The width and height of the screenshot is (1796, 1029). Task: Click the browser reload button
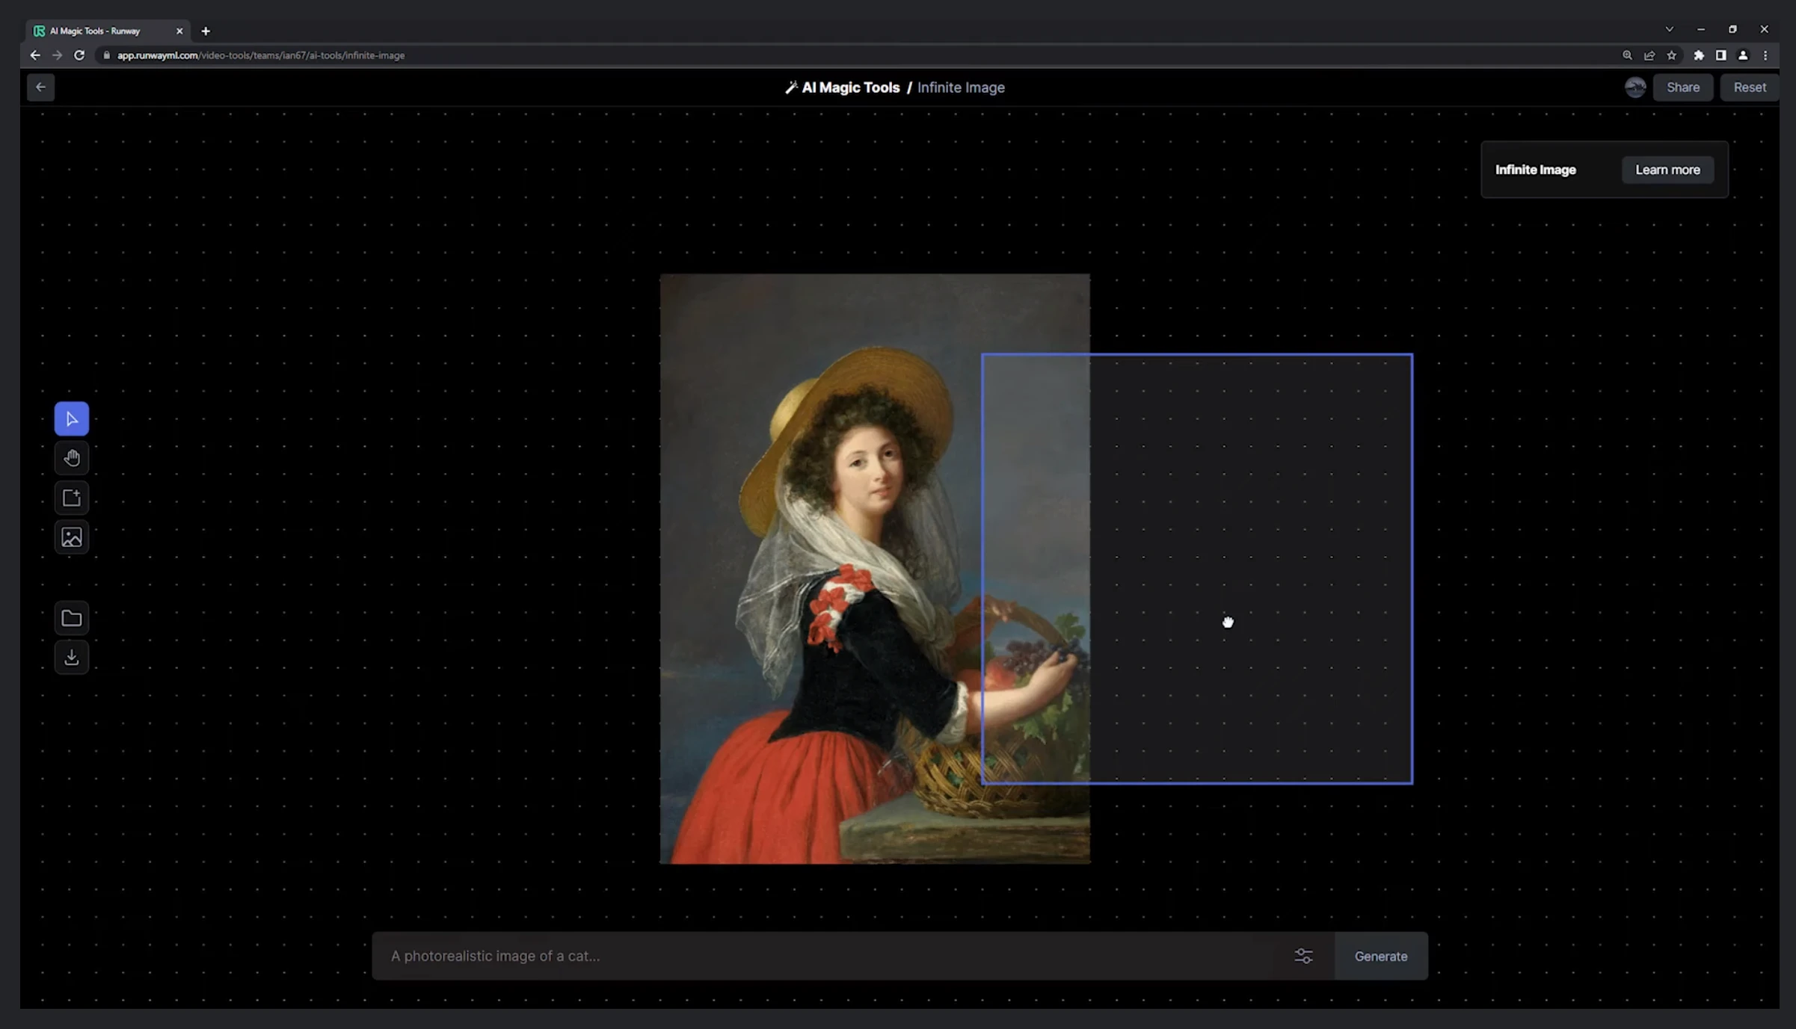[x=79, y=55]
